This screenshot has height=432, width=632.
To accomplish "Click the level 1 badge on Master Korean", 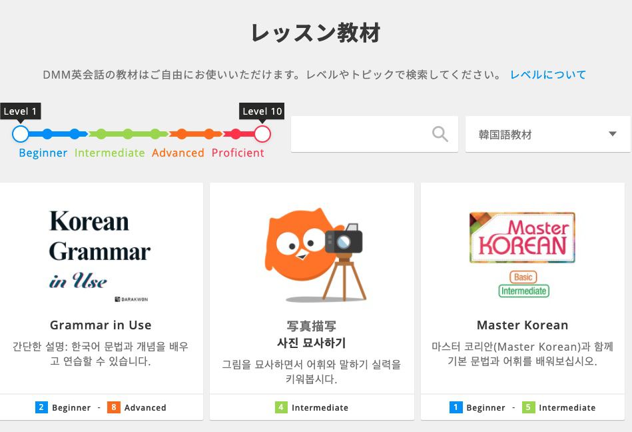I will coord(456,407).
